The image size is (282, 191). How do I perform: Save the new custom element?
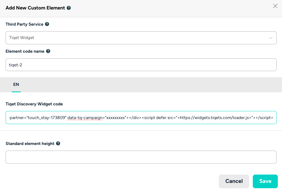tap(265, 181)
